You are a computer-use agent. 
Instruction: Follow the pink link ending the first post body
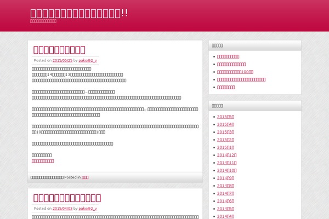coord(43,161)
